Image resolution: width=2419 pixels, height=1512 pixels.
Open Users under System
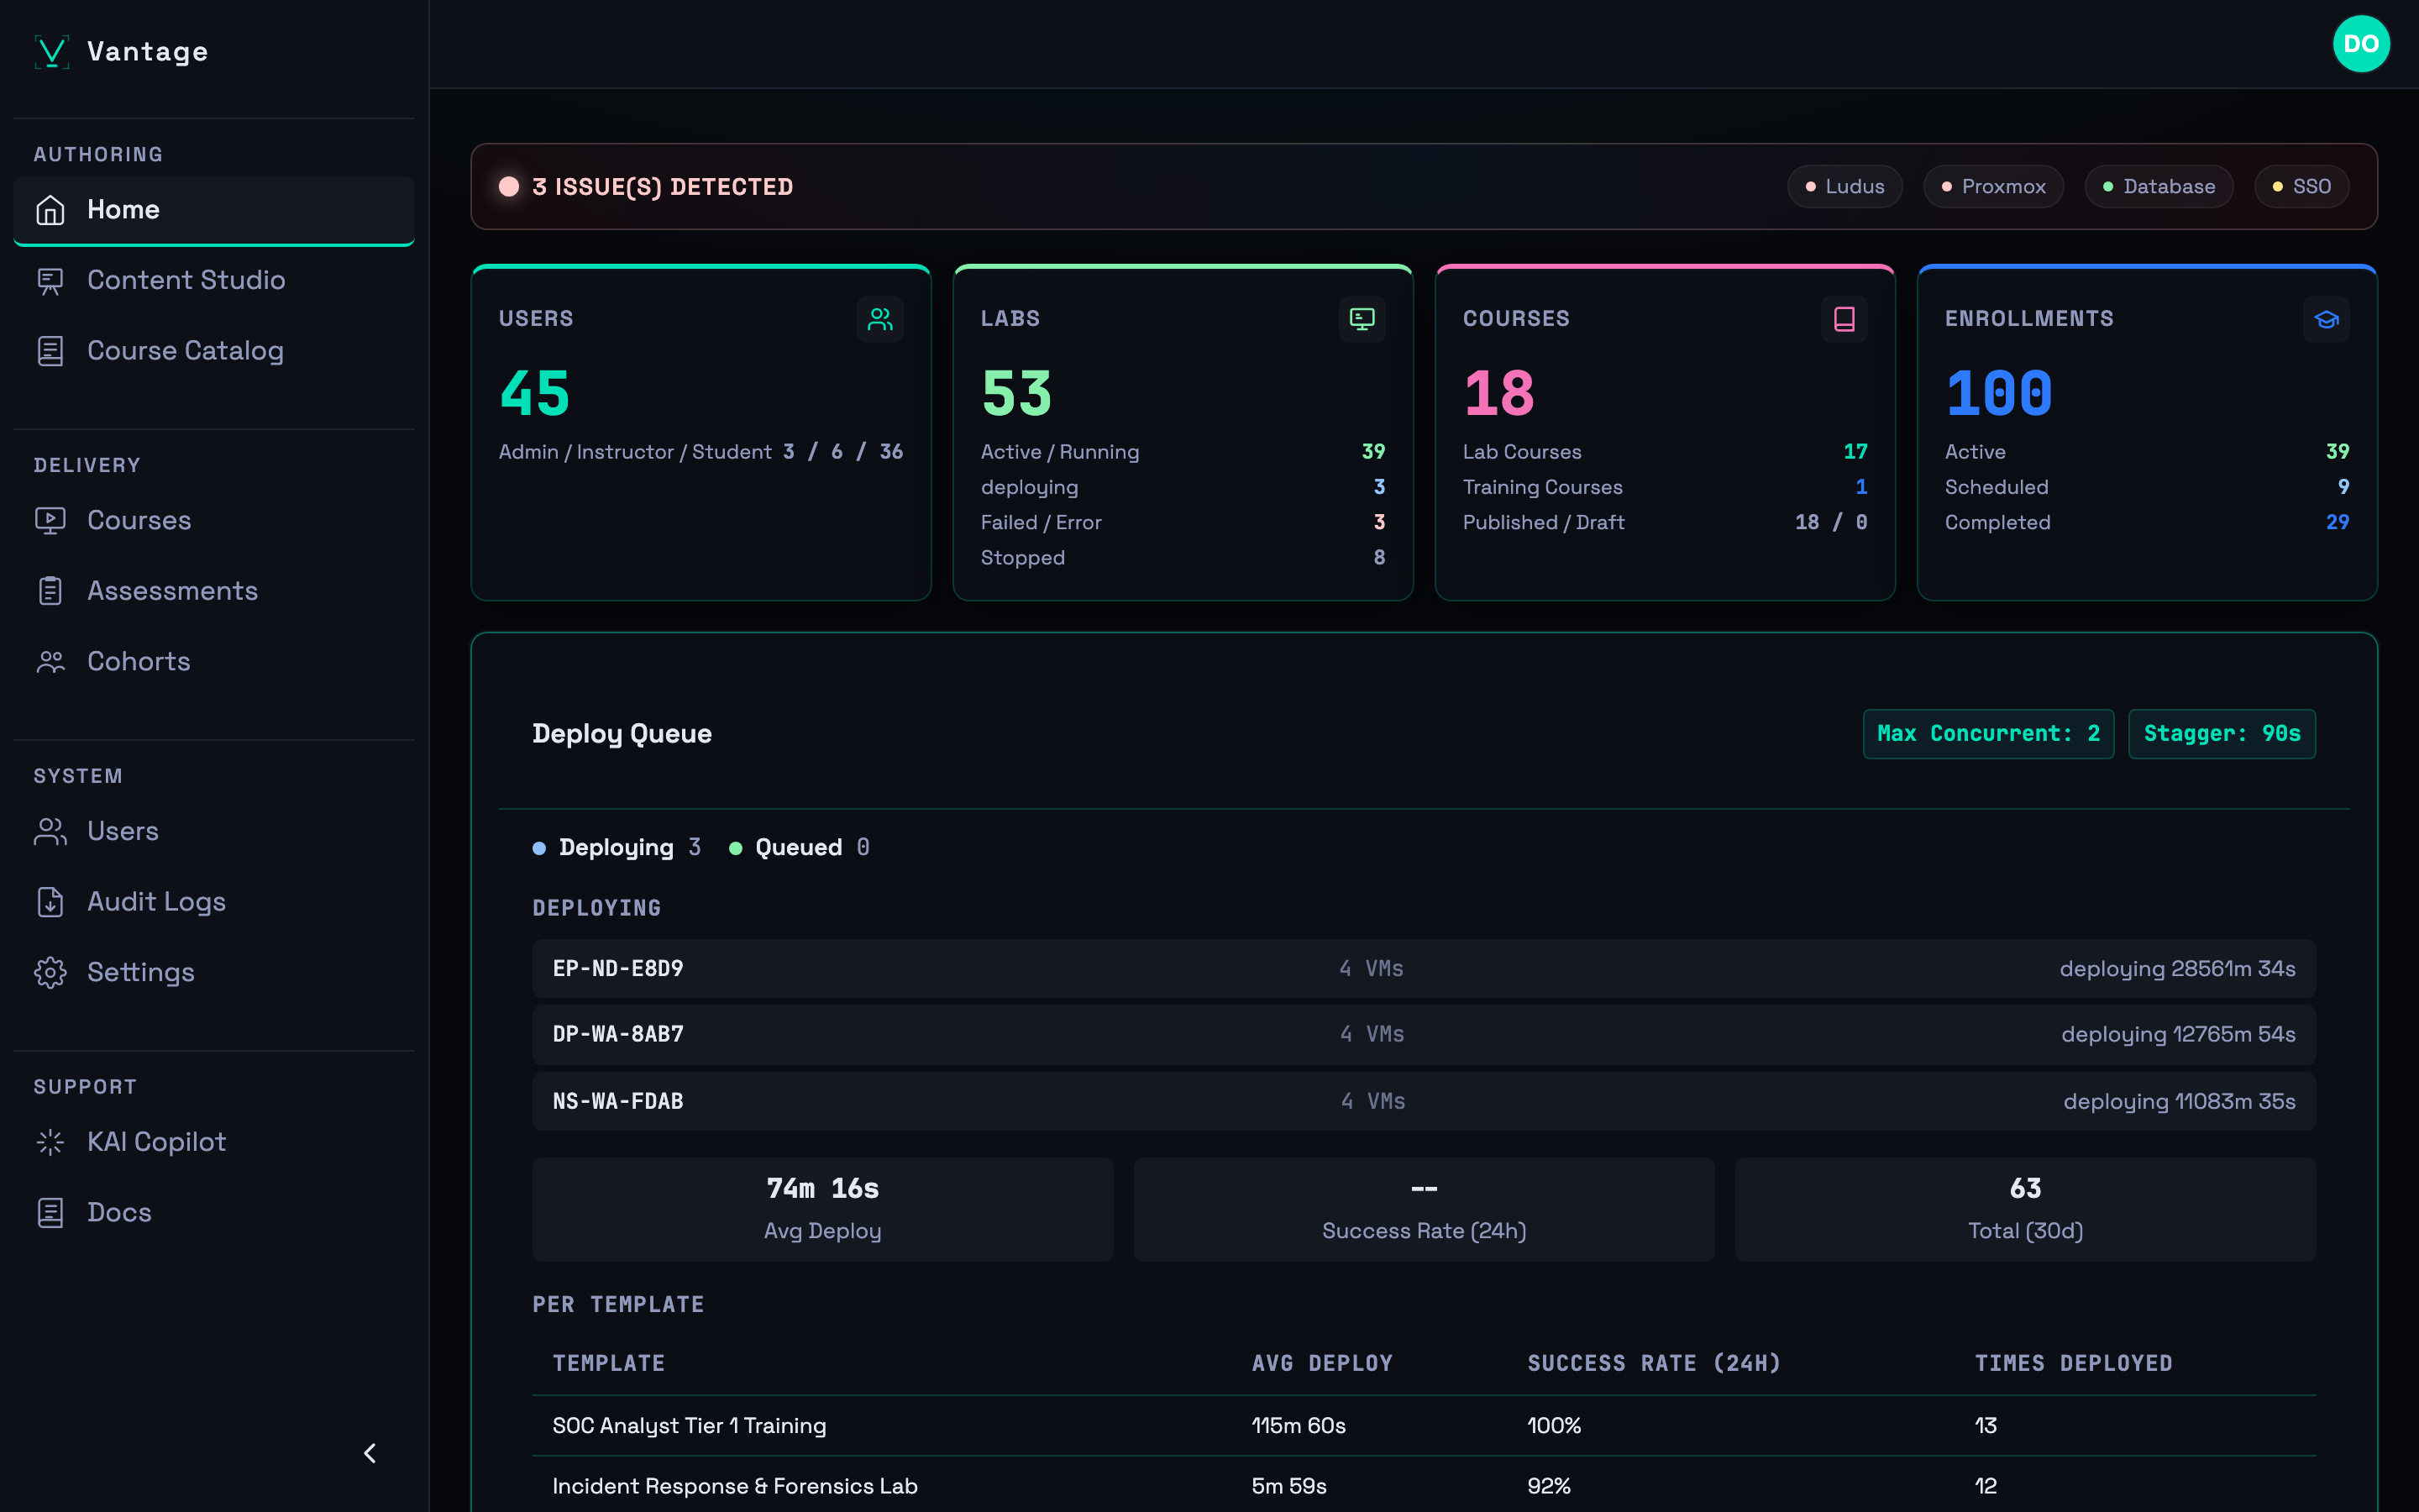point(214,832)
